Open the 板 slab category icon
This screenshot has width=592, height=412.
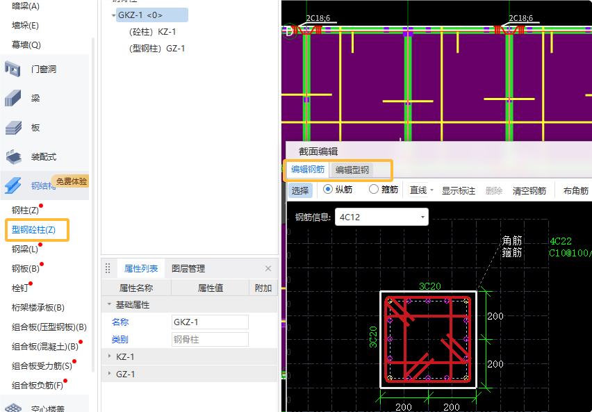(x=13, y=128)
